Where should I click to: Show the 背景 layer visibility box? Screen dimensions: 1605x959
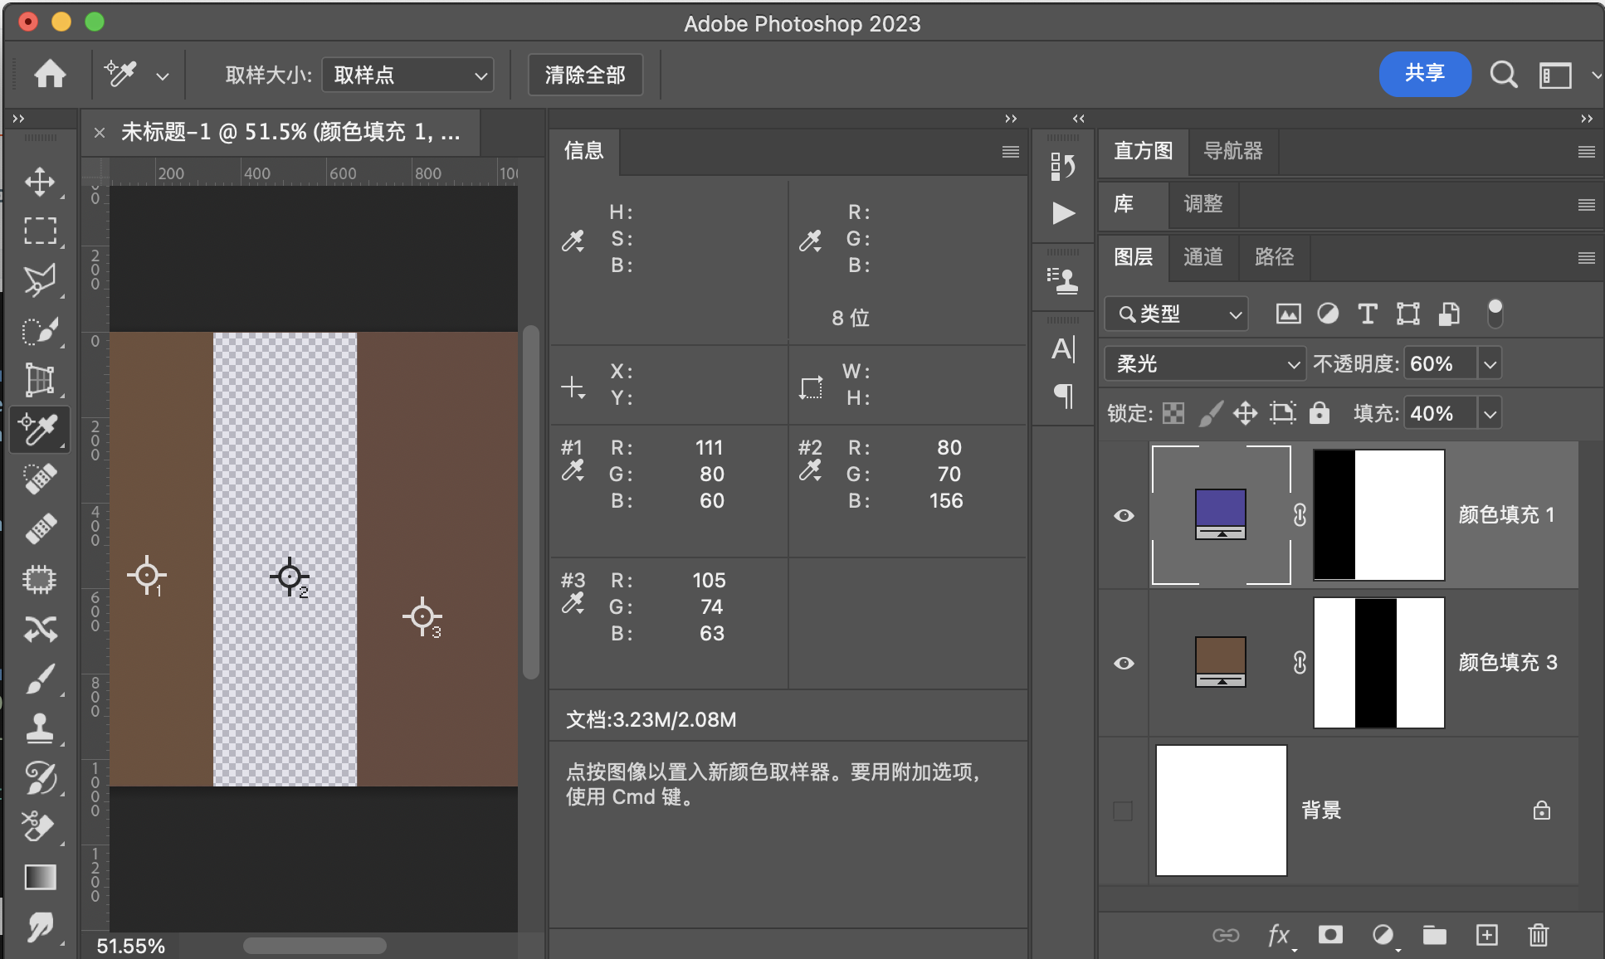tap(1123, 811)
